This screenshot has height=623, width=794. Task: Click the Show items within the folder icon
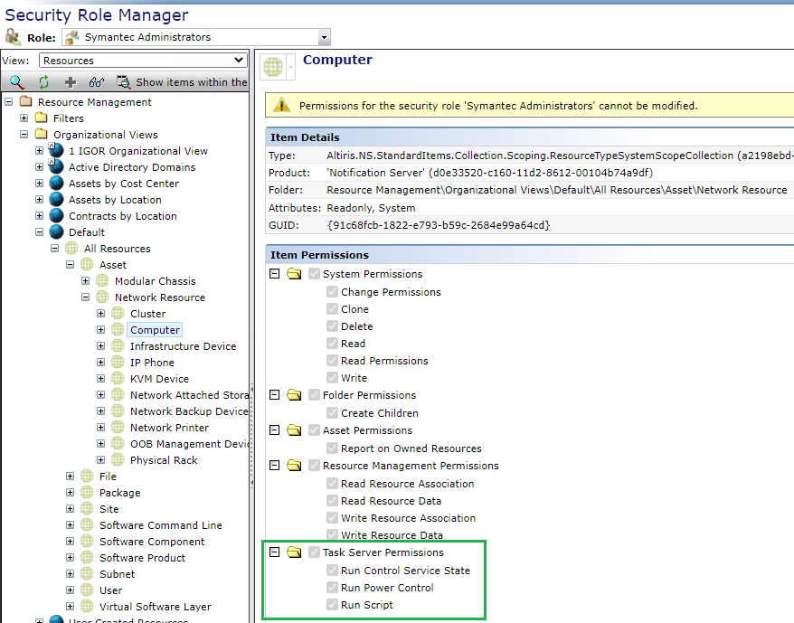[x=124, y=82]
